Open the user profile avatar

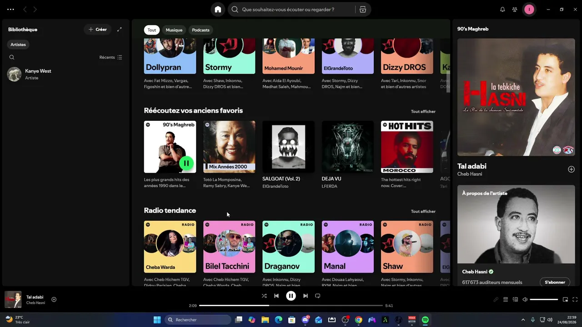(529, 10)
